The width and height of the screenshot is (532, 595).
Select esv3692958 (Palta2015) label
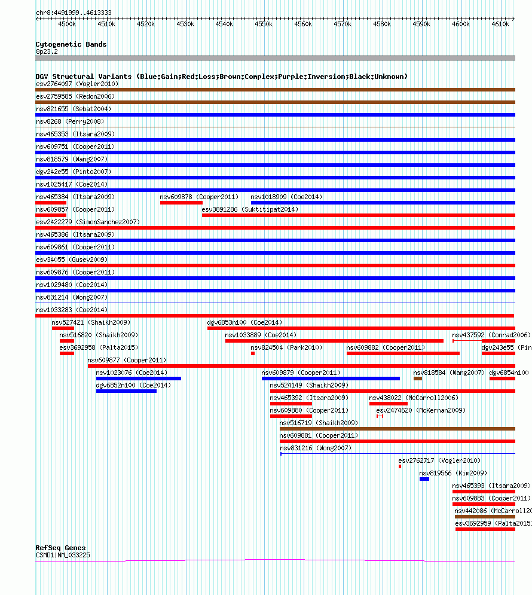(99, 347)
